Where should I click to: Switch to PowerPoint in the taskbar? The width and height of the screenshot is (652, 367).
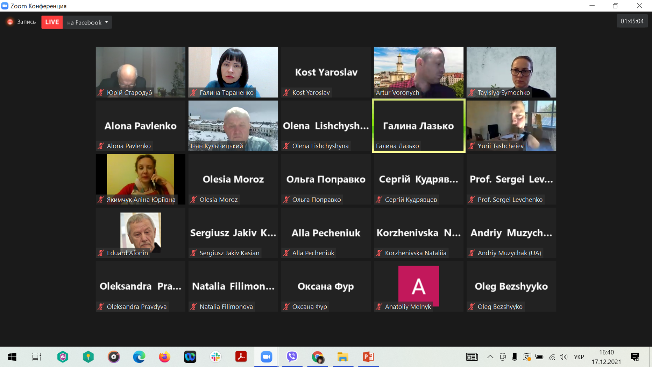coord(368,357)
